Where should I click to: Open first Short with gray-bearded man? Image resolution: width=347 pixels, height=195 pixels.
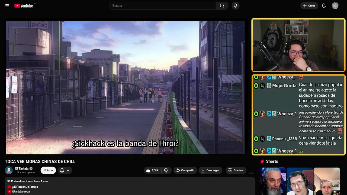tap(273, 181)
